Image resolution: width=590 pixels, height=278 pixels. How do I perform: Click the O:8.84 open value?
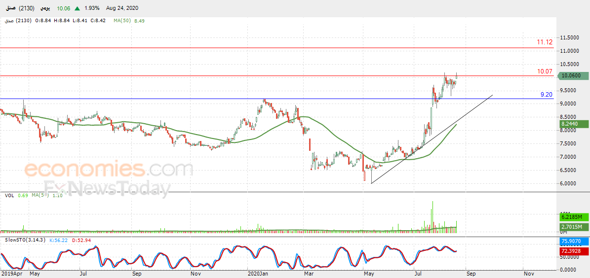(42, 21)
